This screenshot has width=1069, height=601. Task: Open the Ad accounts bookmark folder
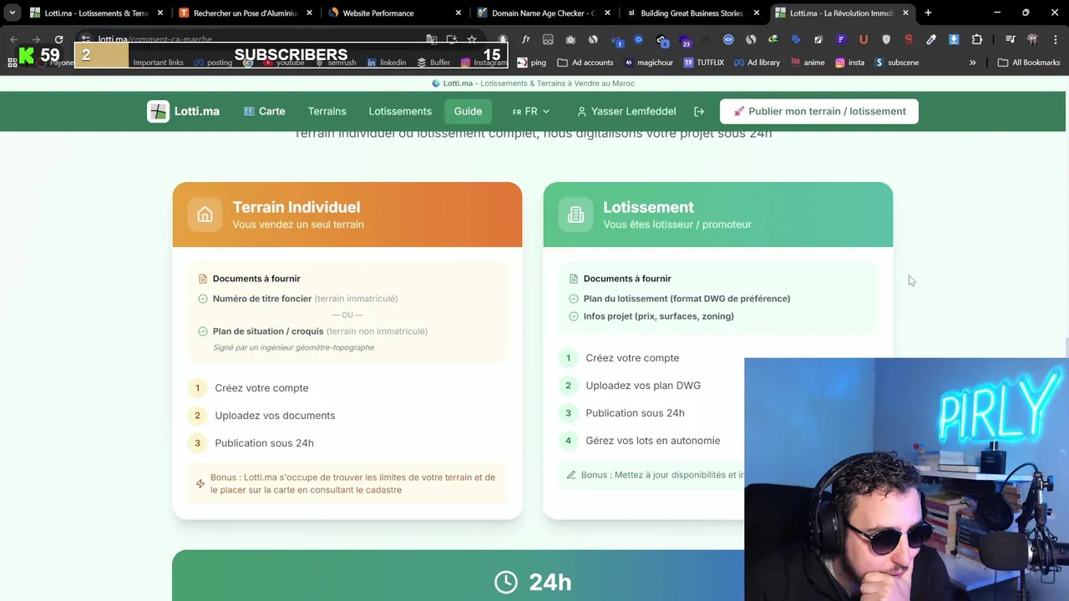point(585,63)
